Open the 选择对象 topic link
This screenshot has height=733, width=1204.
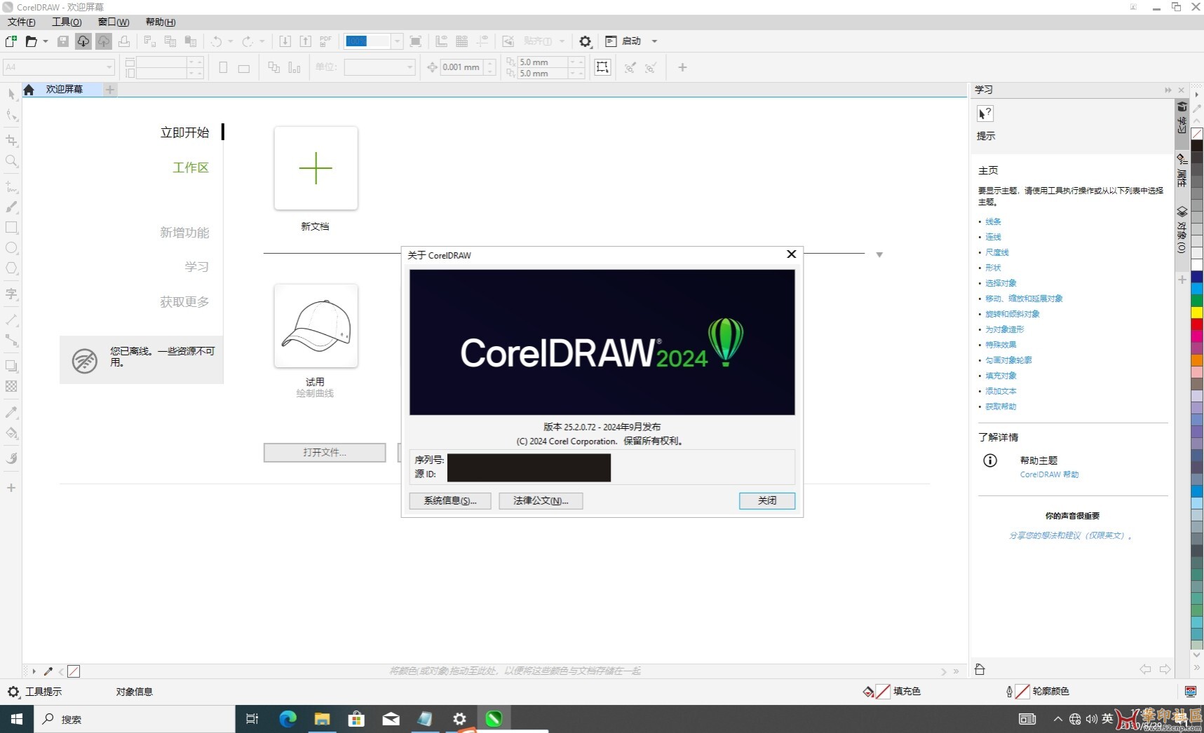1001,283
